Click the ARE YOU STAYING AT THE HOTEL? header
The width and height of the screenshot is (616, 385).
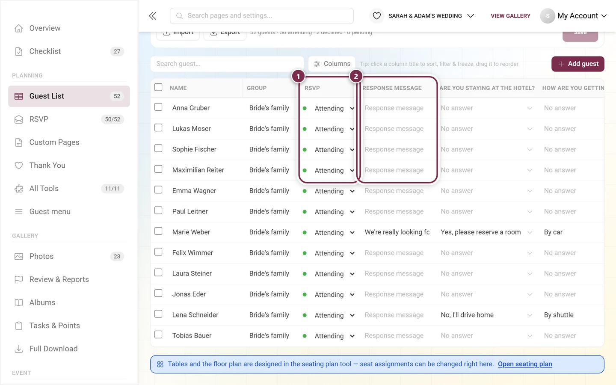(487, 88)
